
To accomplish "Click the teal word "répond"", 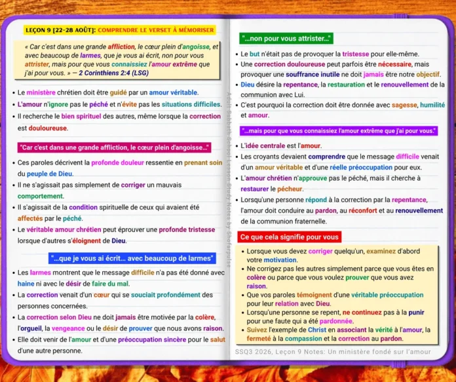I will coord(316,200).
